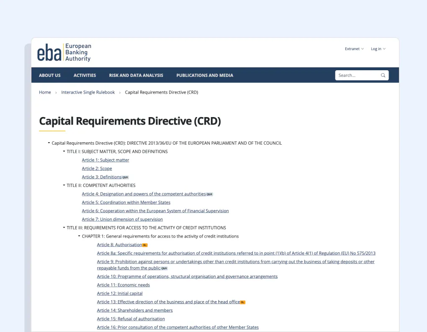This screenshot has height=332, width=427.
Task: Collapse the top-level Capital Requirements Directive tree node
Action: pyautogui.click(x=49, y=143)
